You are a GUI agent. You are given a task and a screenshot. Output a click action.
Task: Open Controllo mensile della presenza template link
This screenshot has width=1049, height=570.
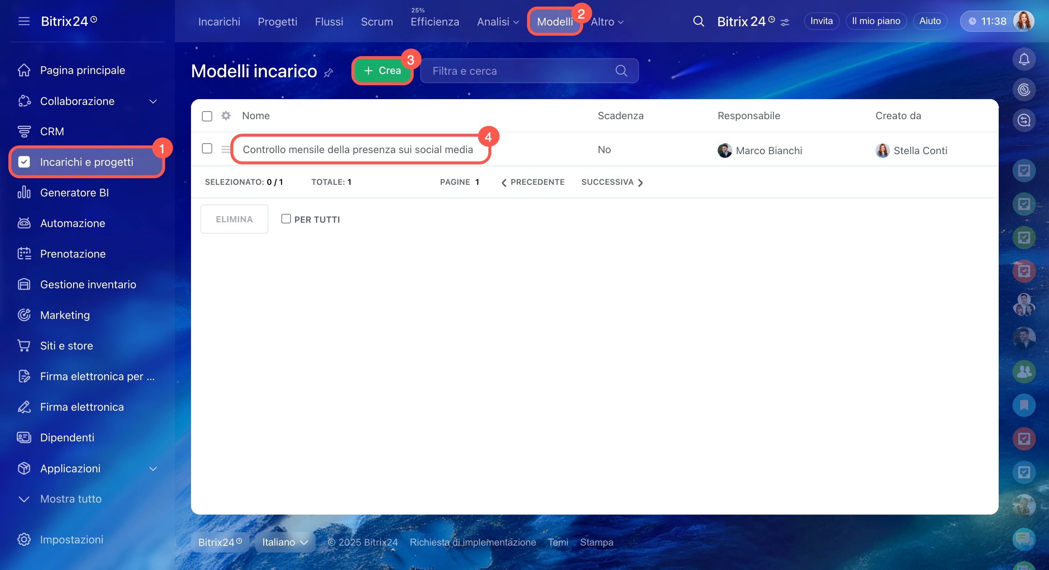click(358, 149)
